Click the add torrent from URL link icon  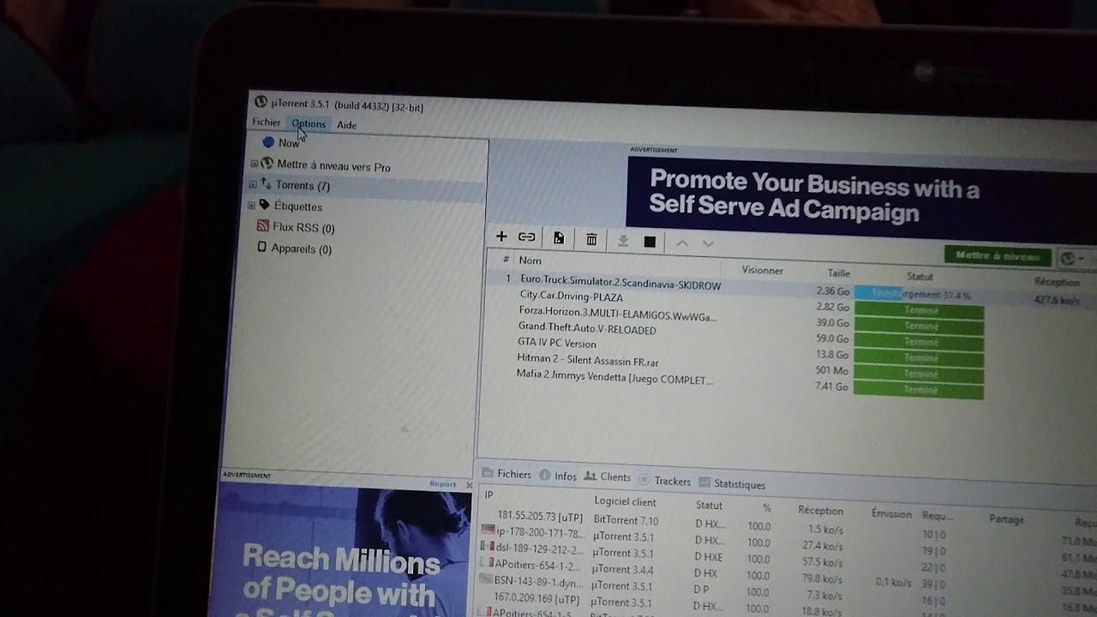coord(527,237)
